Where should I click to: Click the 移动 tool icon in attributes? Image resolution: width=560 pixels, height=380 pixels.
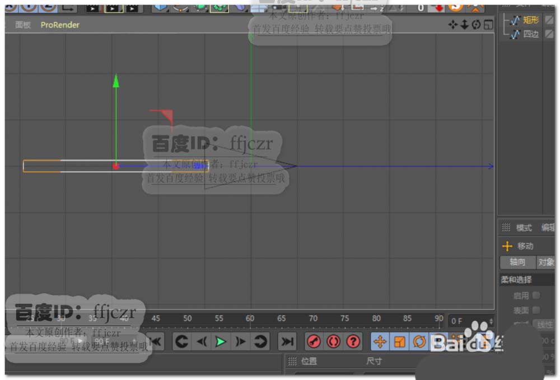pos(507,246)
